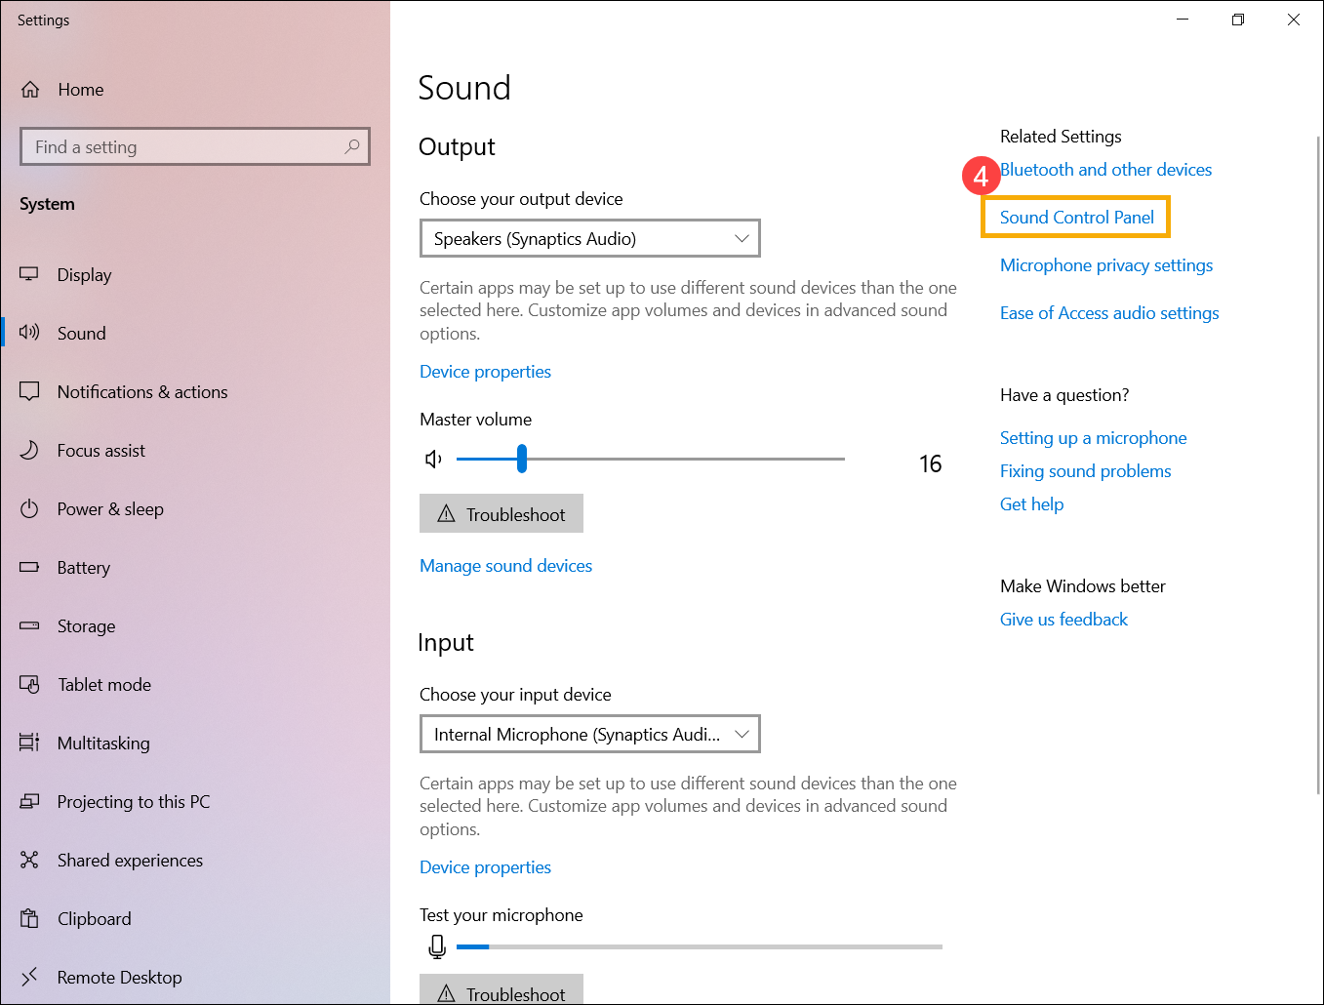1324x1005 pixels.
Task: Click Setting up a microphone link
Action: (x=1093, y=438)
